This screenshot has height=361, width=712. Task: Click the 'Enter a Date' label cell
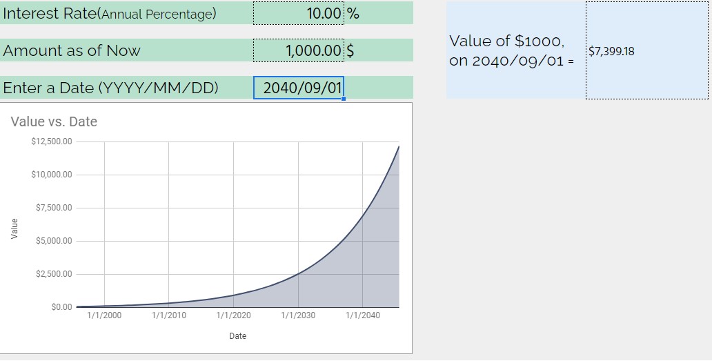tap(127, 88)
